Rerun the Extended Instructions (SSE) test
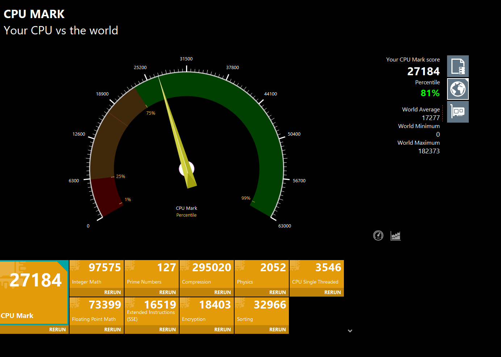Screen dimensions: 501x357 tap(167, 330)
